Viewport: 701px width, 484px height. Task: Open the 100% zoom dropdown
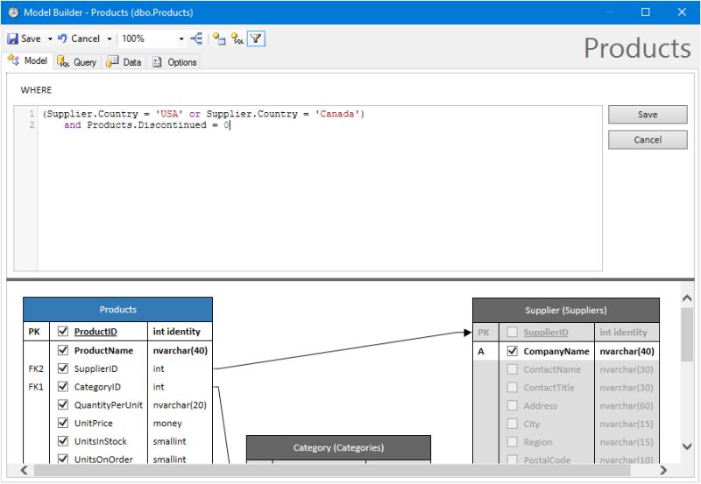181,39
